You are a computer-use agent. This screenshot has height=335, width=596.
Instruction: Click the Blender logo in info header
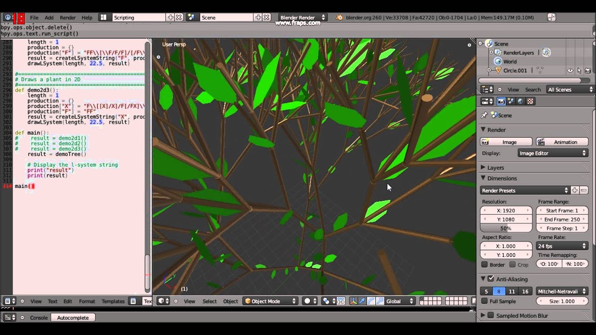pyautogui.click(x=339, y=17)
